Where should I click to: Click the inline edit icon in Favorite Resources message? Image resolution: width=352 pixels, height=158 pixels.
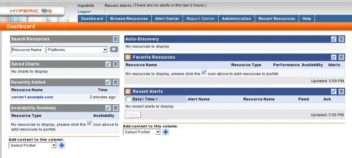point(204,73)
